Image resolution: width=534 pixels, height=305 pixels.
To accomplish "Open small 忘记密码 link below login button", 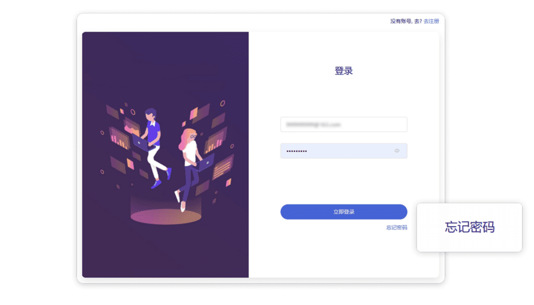I will tap(396, 227).
